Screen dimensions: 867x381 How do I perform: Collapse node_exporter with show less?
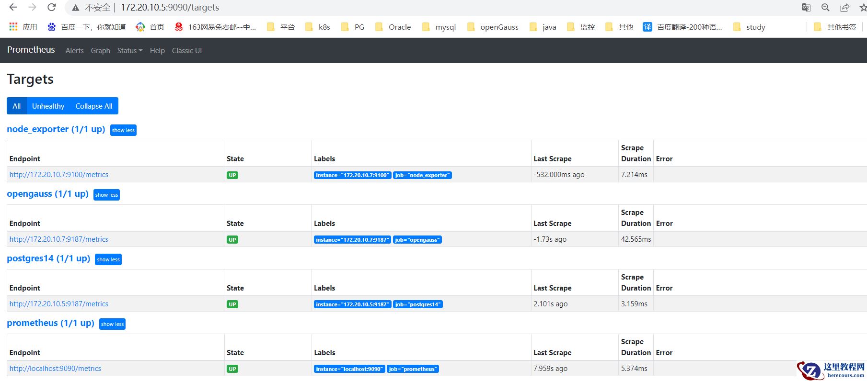click(123, 130)
